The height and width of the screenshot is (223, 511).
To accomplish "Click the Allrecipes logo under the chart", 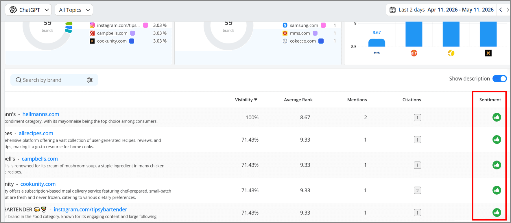I will pyautogui.click(x=414, y=53).
